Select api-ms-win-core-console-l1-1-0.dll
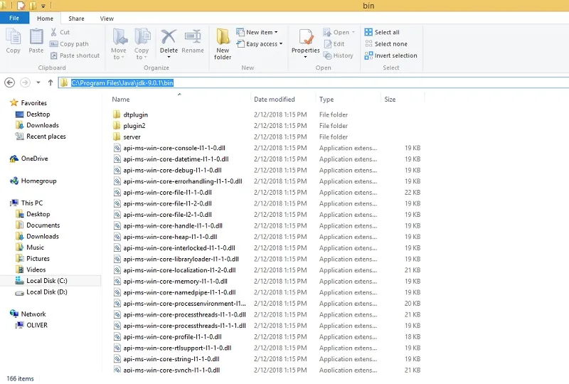 point(169,148)
